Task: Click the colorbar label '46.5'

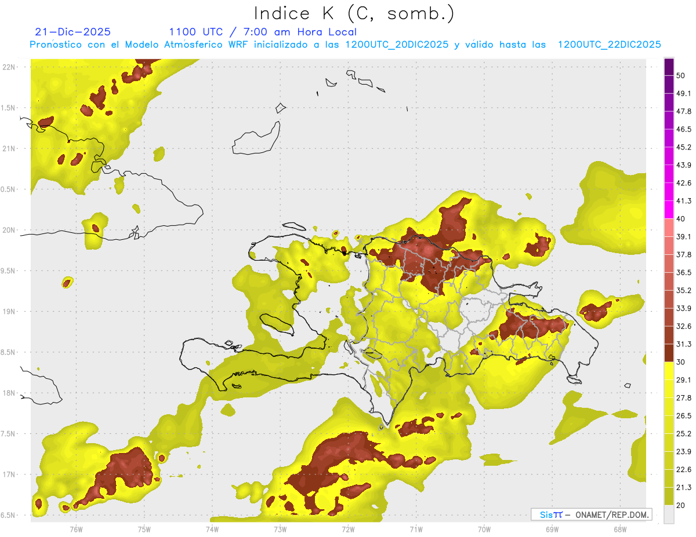Action: 684,130
